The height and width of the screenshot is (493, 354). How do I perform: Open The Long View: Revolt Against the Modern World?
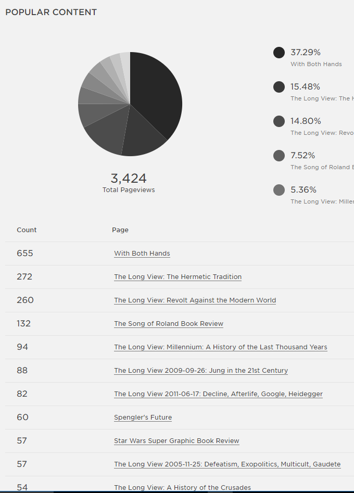[x=195, y=300]
